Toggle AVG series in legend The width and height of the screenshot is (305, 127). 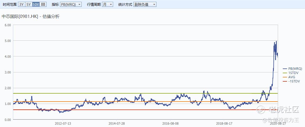point(289,77)
